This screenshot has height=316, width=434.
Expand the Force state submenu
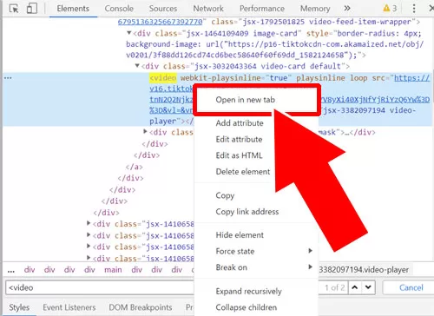(x=256, y=251)
